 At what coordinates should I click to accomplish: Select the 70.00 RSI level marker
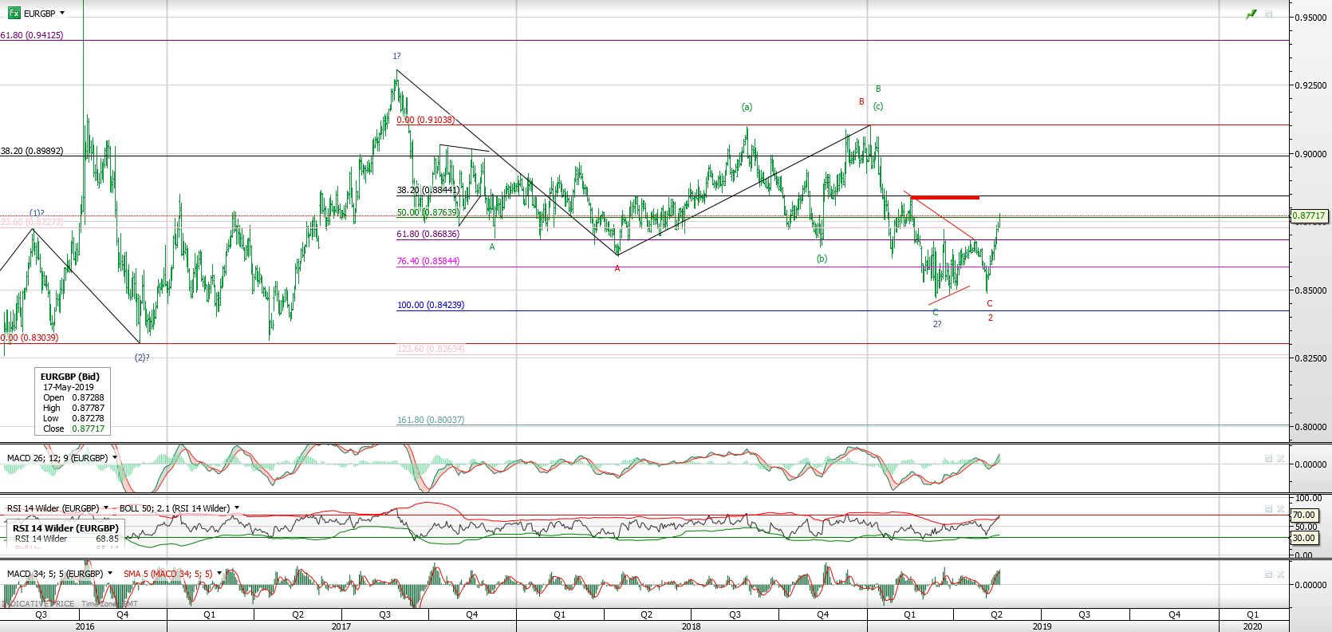point(1304,515)
